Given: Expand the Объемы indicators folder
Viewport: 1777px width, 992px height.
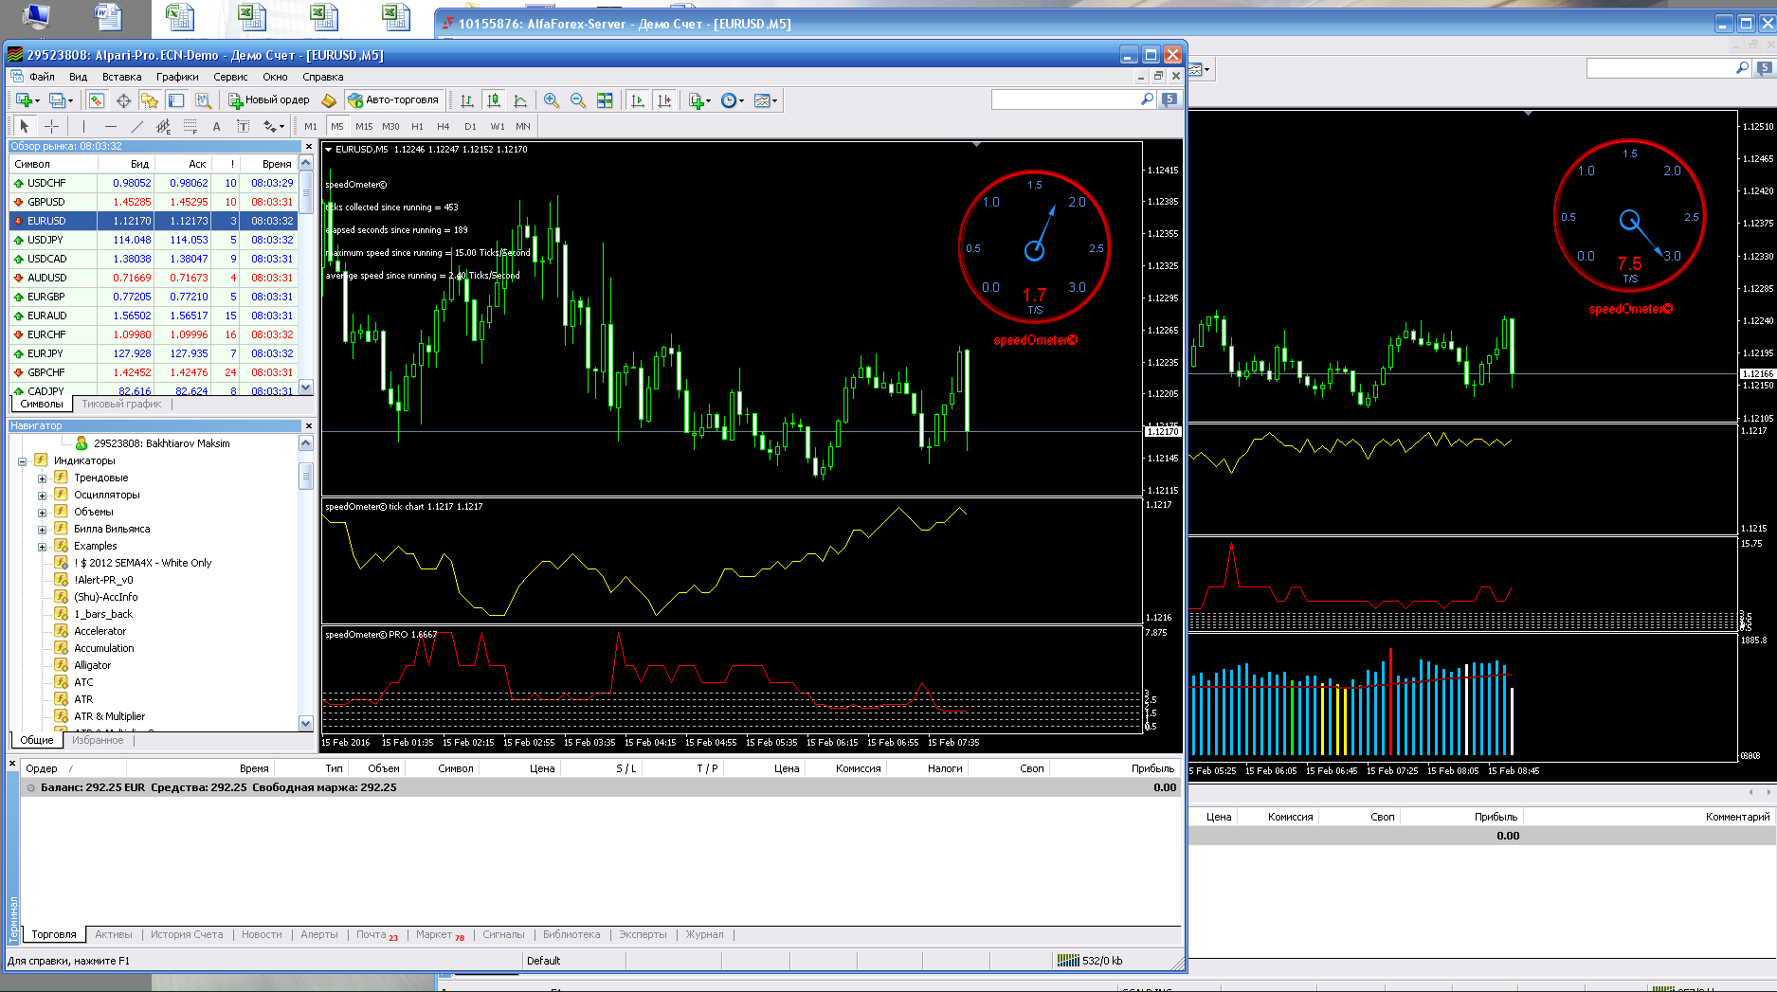Looking at the screenshot, I should (x=42, y=513).
